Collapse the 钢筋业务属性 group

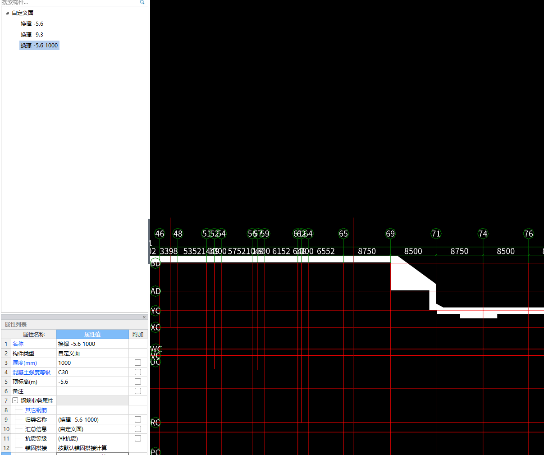point(15,400)
